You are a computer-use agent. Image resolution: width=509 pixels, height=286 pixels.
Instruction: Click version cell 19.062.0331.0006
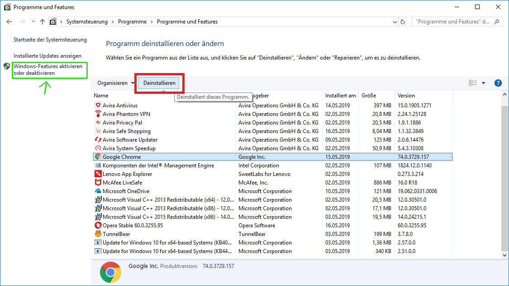coord(418,191)
